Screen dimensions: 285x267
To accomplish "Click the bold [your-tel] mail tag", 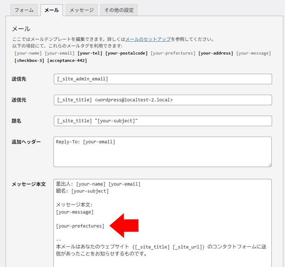I will (90, 53).
